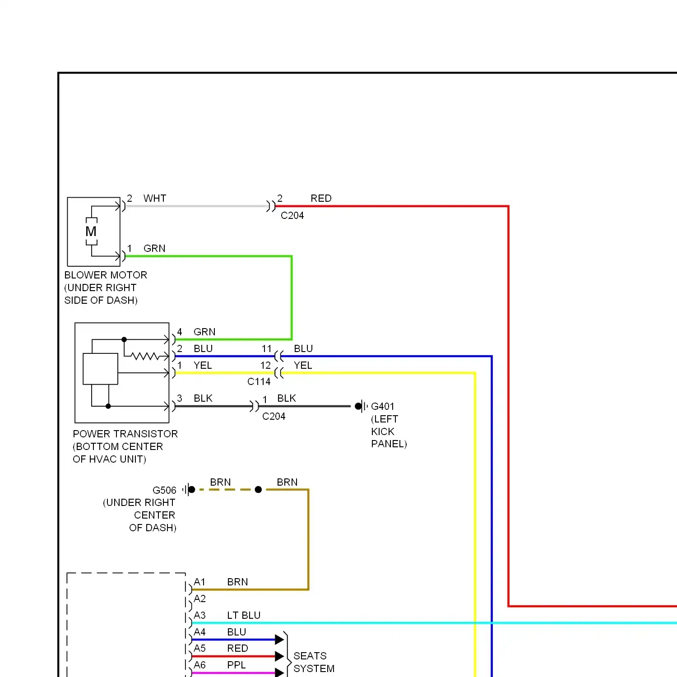
Task: Select the BLOWER MOTOR label
Action: (106, 275)
